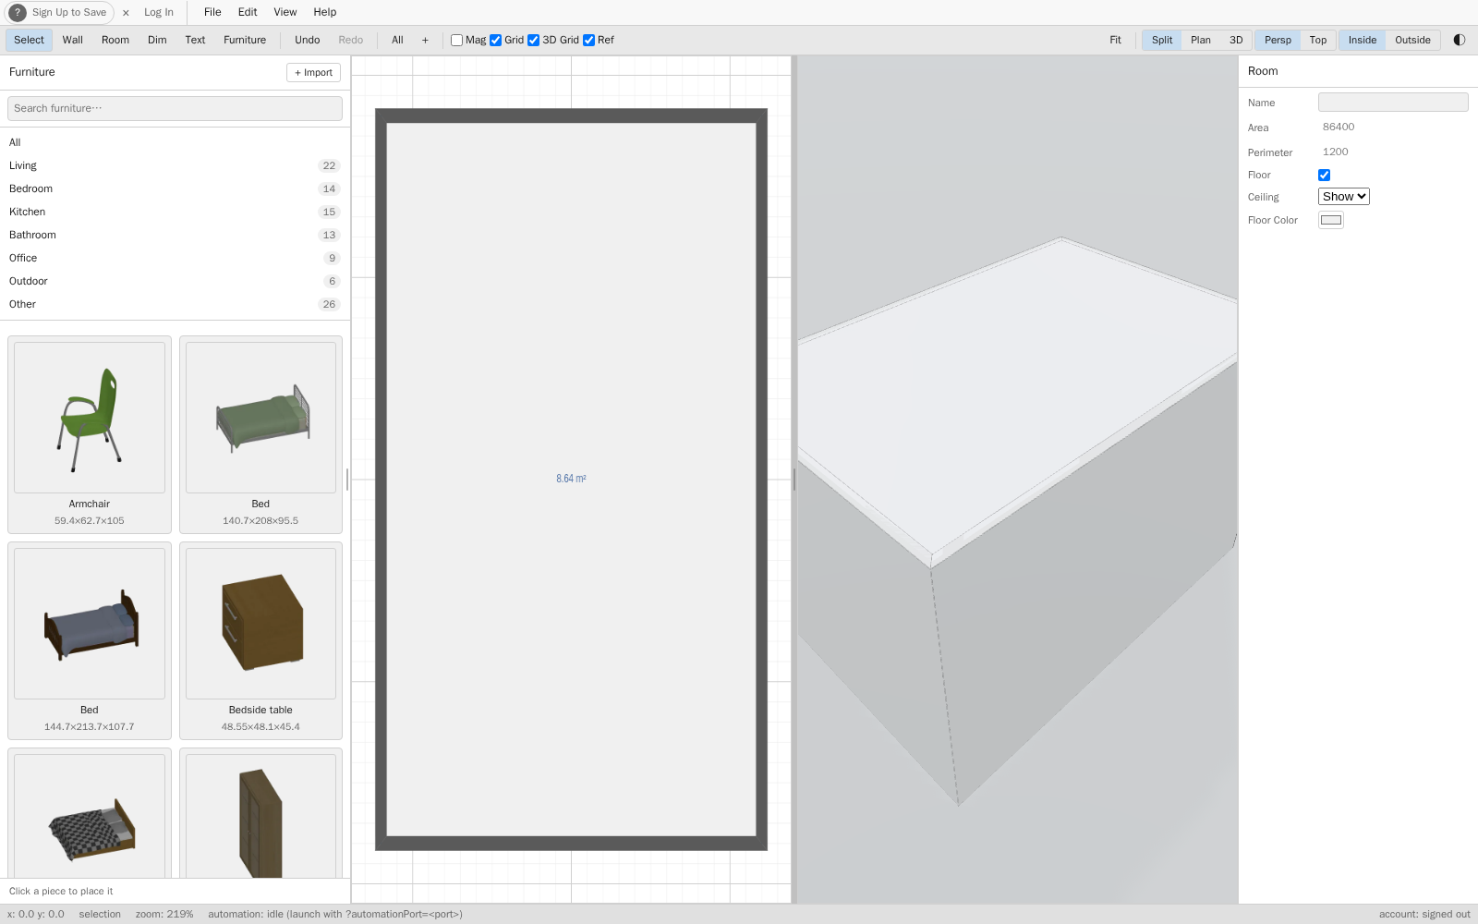Switch to Plan view mode

point(1201,40)
